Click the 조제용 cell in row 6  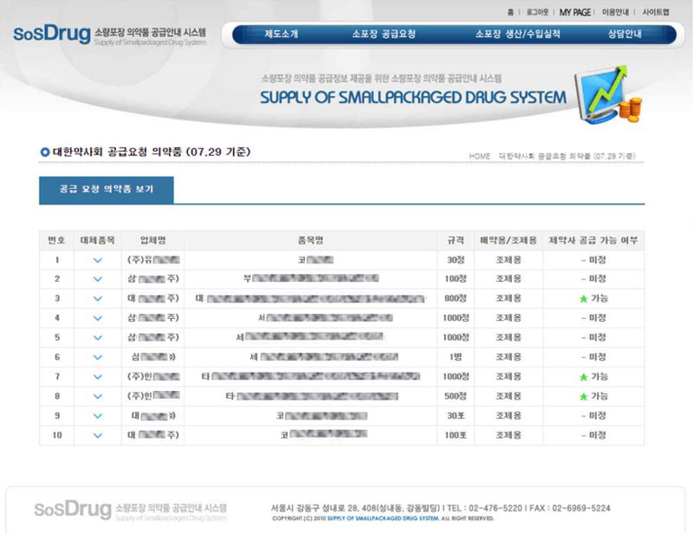(x=508, y=357)
